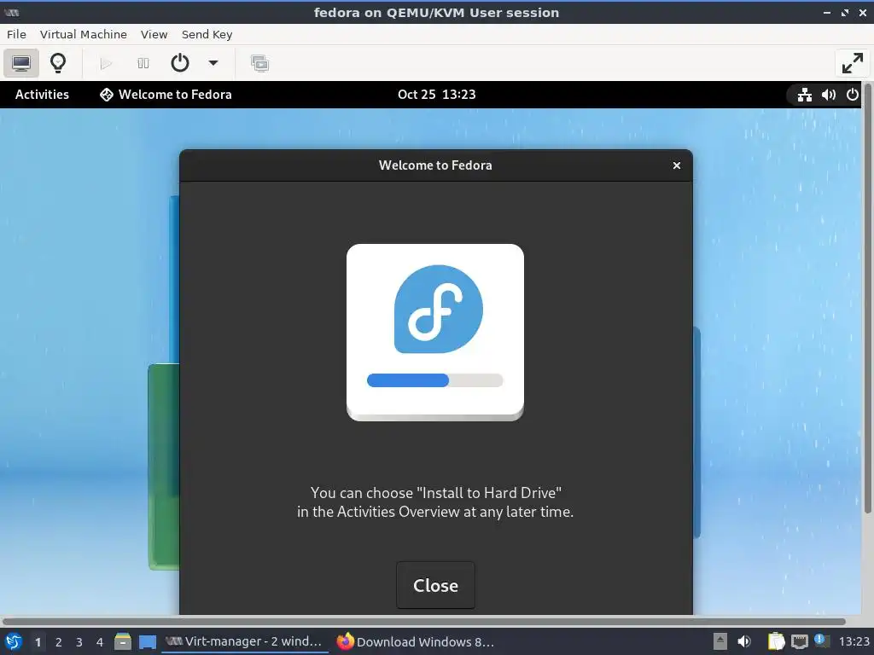Open the Oct 25 13:23 clock calendar
The height and width of the screenshot is (655, 874).
437,95
